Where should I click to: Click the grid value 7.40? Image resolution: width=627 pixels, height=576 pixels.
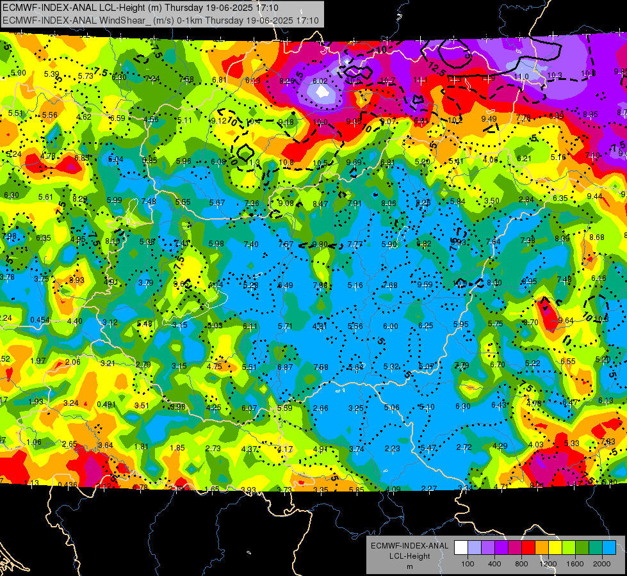[x=251, y=244]
